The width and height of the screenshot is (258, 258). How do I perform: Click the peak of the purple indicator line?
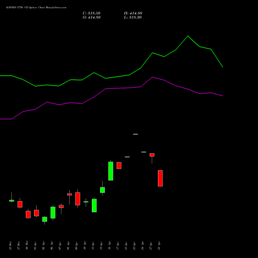(x=153, y=77)
